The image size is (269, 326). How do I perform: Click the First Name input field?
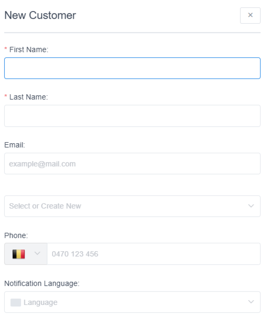(x=132, y=68)
